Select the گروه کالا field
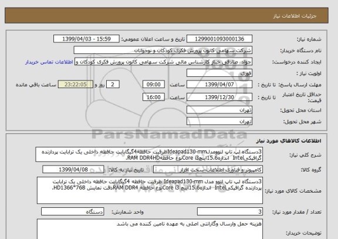The height and width of the screenshot is (239, 338). [208, 170]
